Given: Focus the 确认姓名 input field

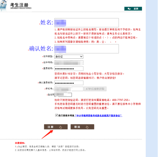Looking at the screenshot, I should [x=87, y=49].
